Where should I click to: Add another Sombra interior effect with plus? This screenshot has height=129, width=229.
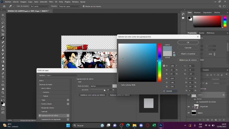click(x=68, y=104)
